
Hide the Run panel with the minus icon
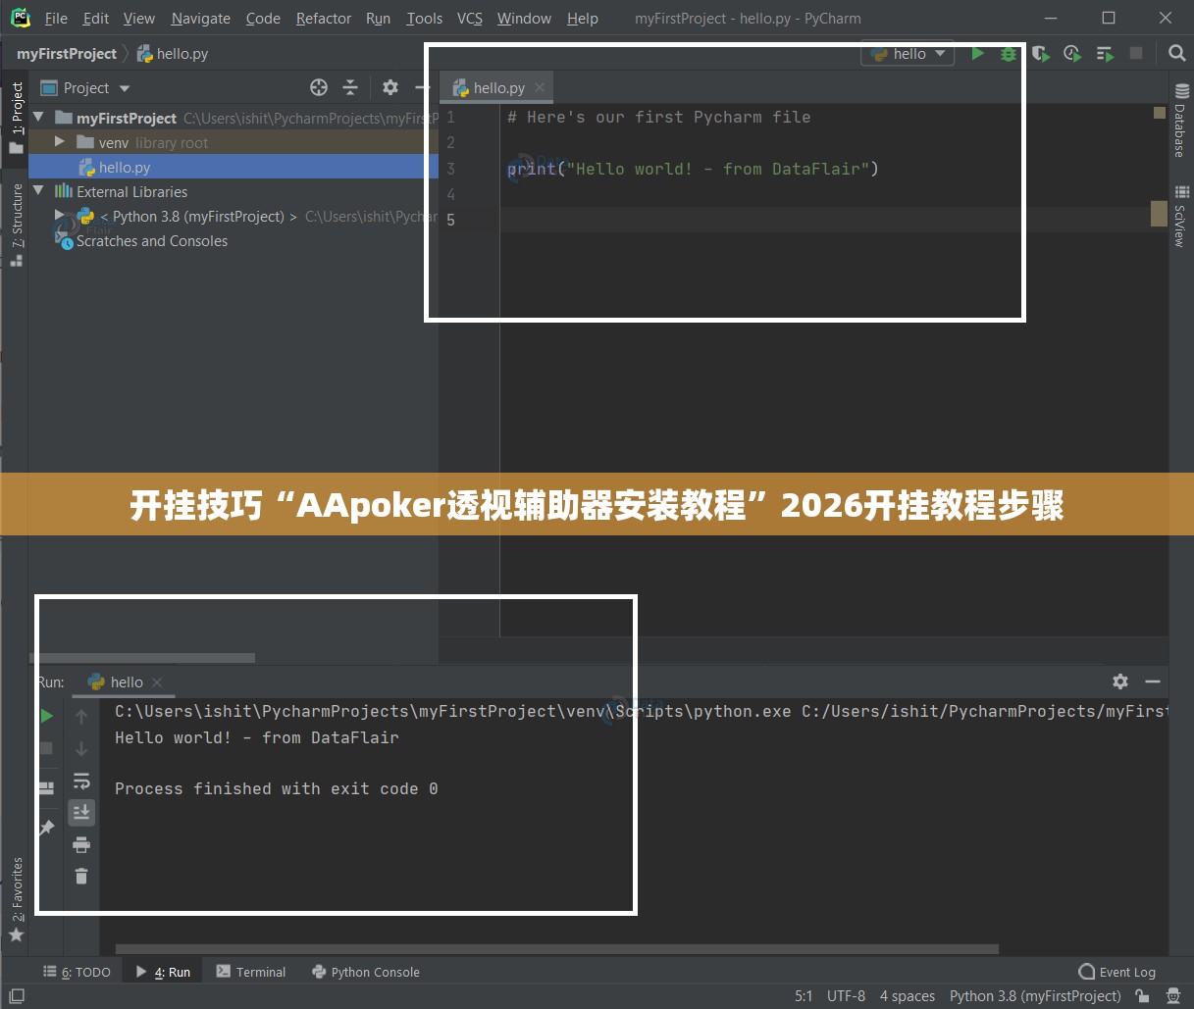coord(1153,681)
